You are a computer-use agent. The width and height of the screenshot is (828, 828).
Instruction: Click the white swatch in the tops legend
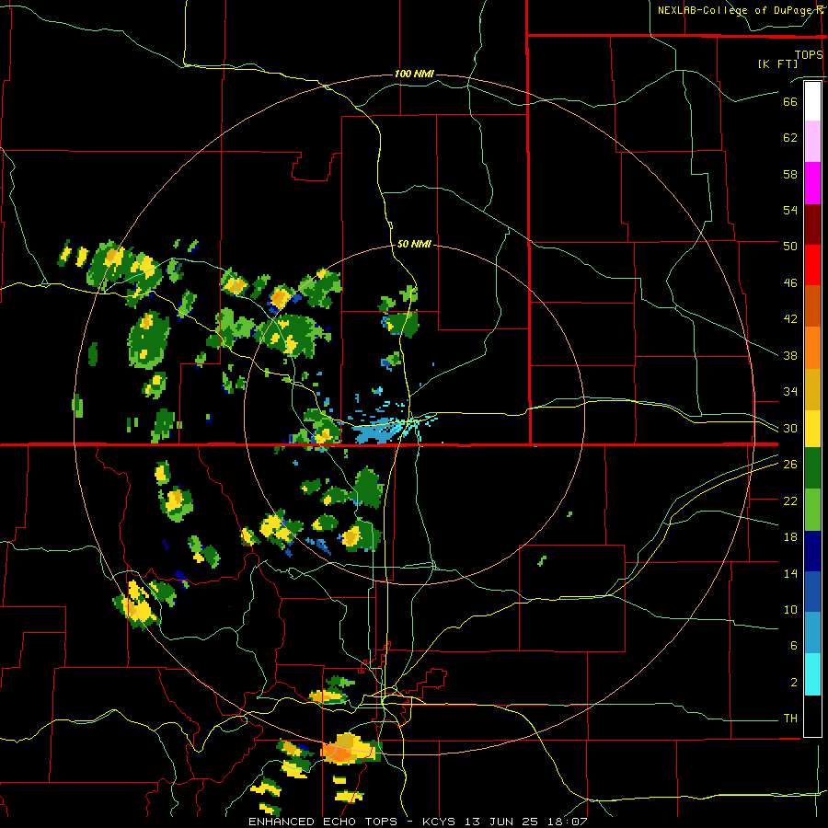812,101
